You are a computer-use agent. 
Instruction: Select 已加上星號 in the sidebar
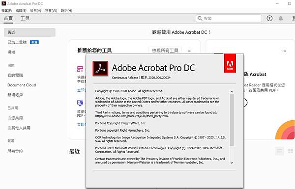pos(17,42)
